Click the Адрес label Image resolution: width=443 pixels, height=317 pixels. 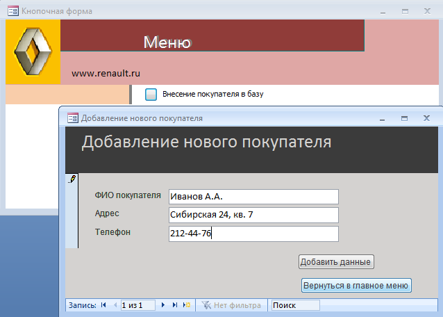[107, 213]
